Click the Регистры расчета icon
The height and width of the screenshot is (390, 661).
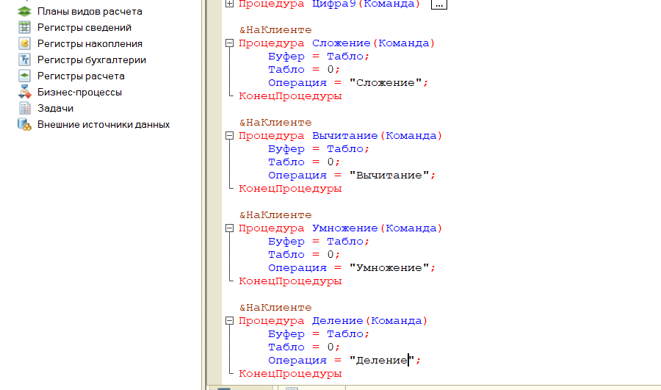pos(24,76)
